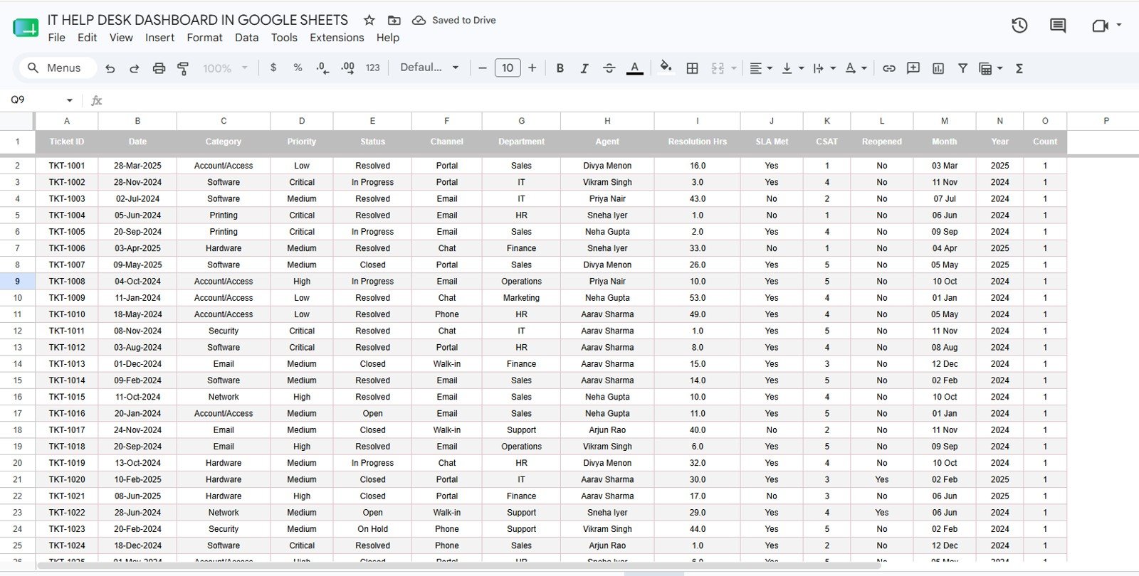
Task: Click the horizontal scrollbar at bottom
Action: click(x=459, y=565)
